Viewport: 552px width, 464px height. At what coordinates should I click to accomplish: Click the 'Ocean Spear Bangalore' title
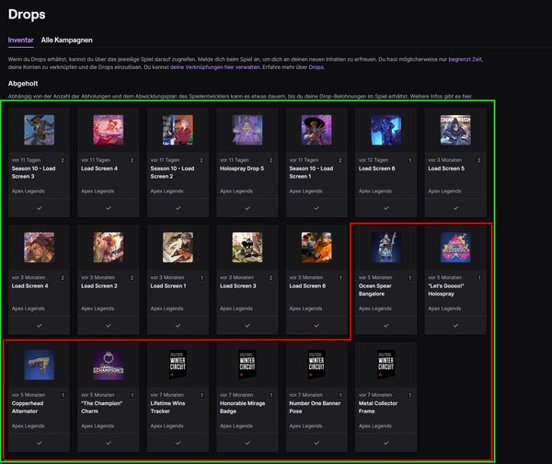(x=375, y=290)
